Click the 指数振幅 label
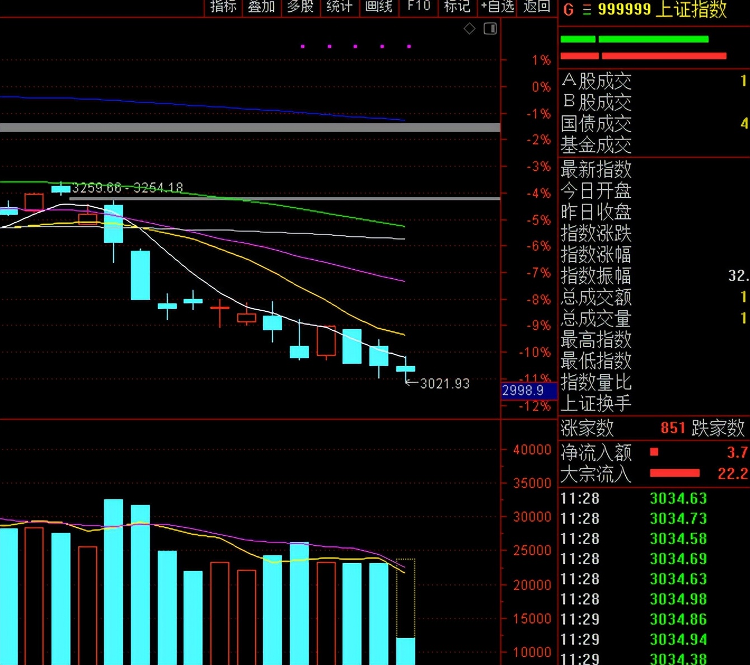This screenshot has width=750, height=665. [596, 276]
